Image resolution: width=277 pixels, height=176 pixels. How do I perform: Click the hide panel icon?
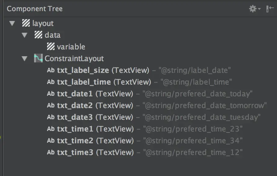pos(270,9)
